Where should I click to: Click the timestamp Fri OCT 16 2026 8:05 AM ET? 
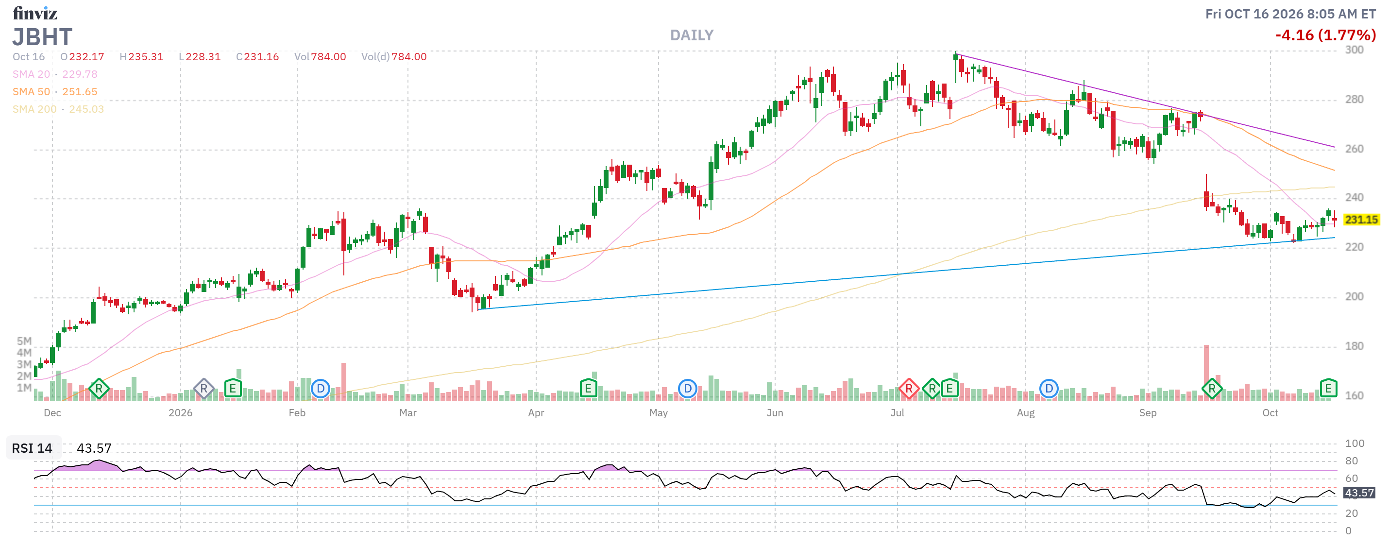(1290, 14)
